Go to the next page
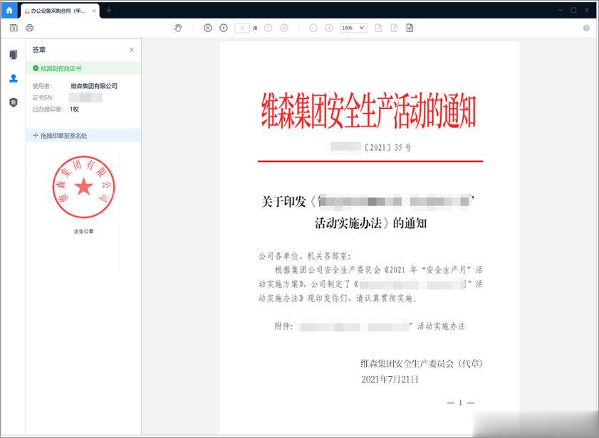Screen dimensions: 599x438 (x=269, y=28)
